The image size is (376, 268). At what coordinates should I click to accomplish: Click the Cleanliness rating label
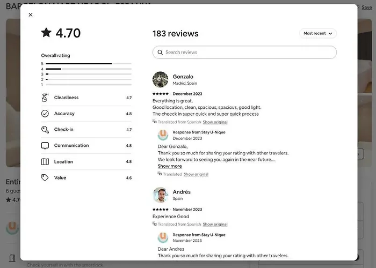point(66,98)
